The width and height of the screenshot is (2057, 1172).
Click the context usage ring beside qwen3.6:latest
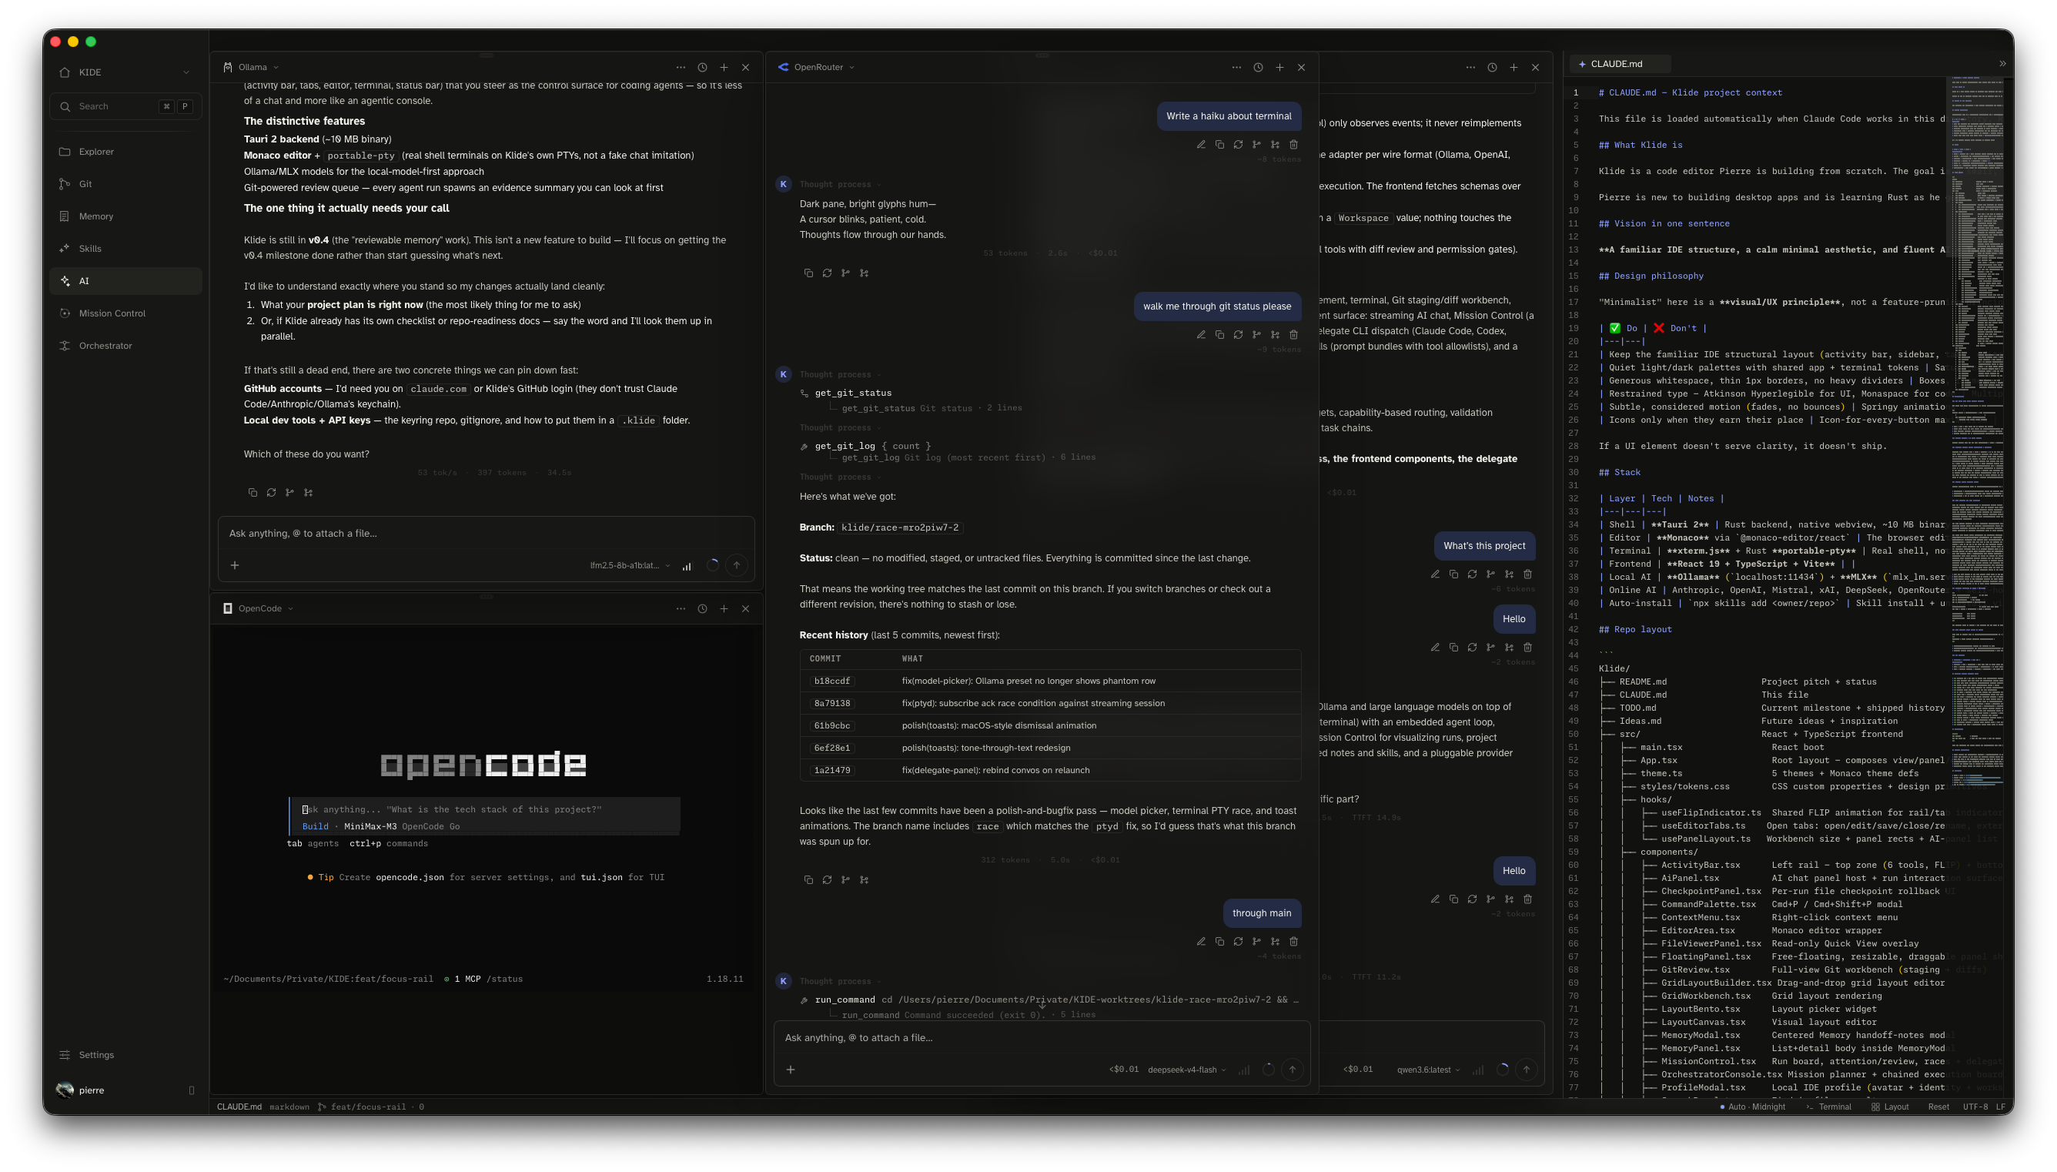[x=1503, y=1070]
